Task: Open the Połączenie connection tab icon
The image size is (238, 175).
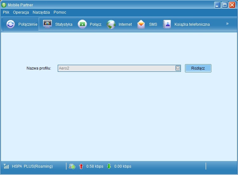Action: (11, 24)
